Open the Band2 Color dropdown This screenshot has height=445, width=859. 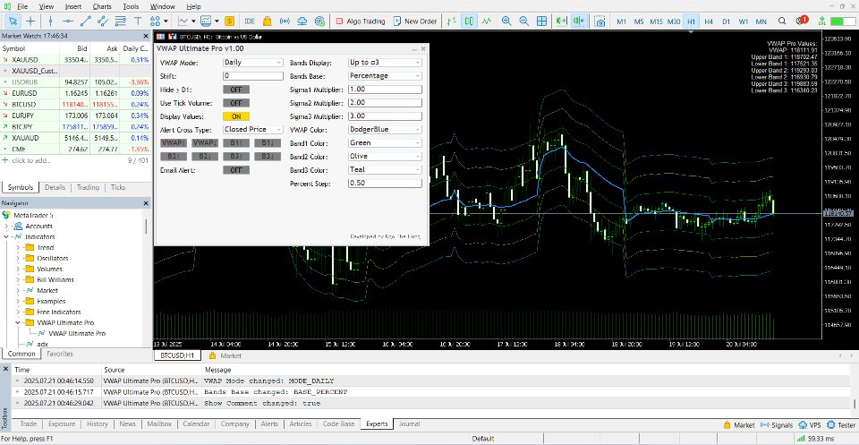[385, 156]
